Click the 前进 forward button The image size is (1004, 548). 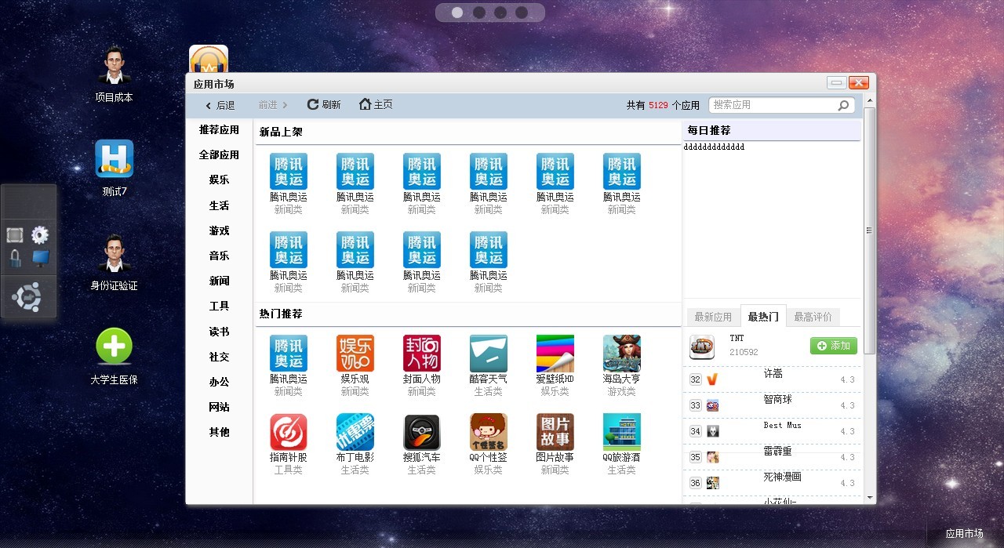click(273, 105)
